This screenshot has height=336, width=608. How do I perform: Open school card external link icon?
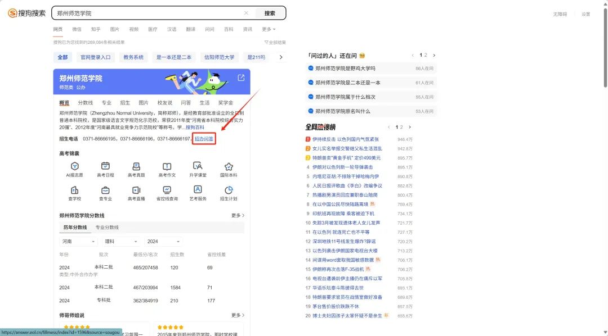coord(241,78)
